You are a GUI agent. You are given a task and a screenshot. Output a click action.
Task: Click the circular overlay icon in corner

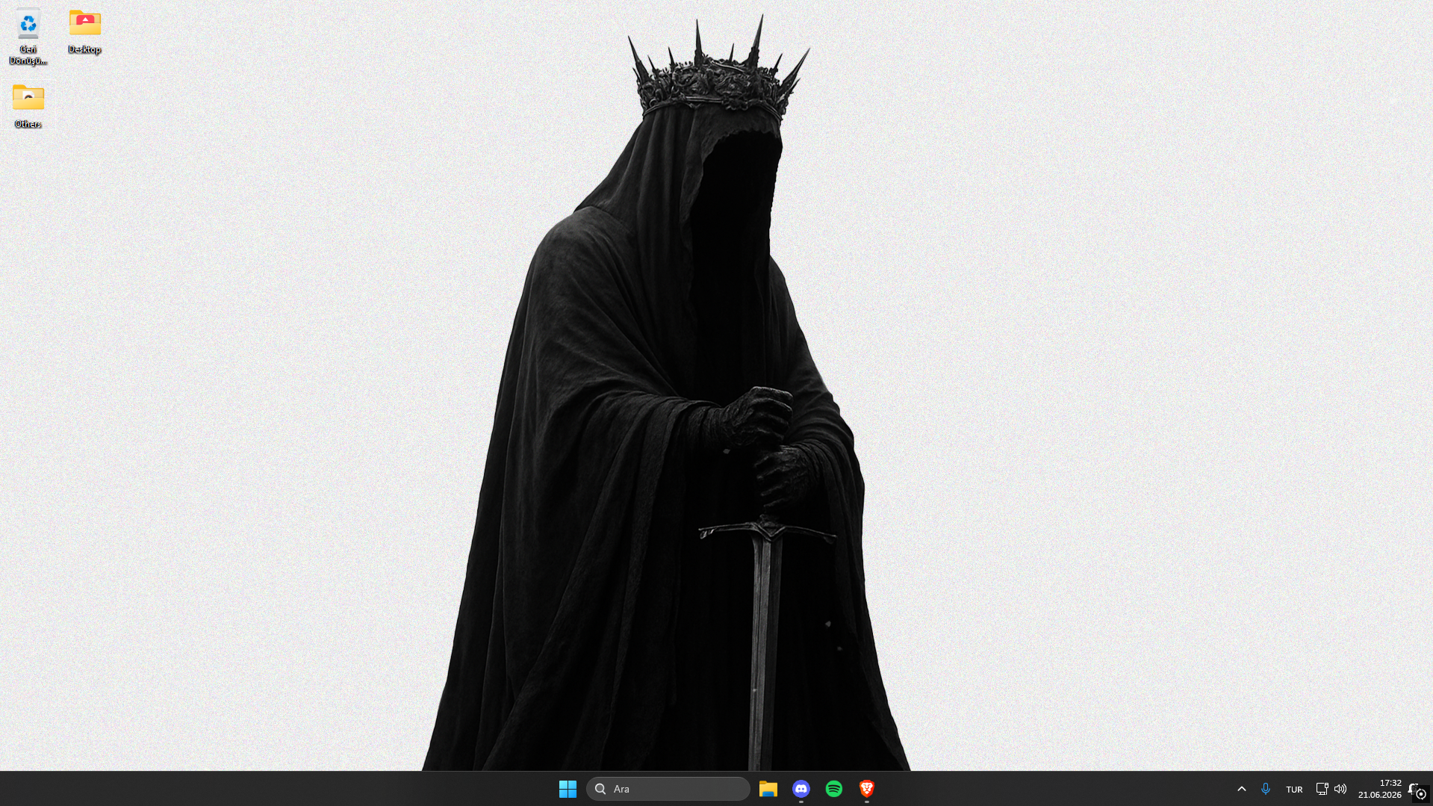tap(1421, 794)
